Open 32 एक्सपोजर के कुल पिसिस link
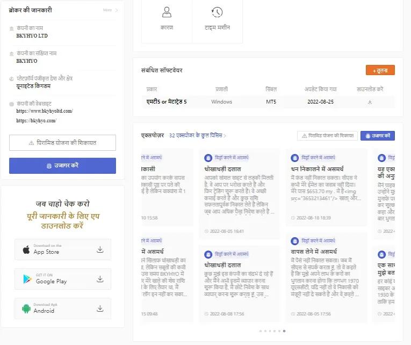This screenshot has width=411, height=345. [198, 136]
